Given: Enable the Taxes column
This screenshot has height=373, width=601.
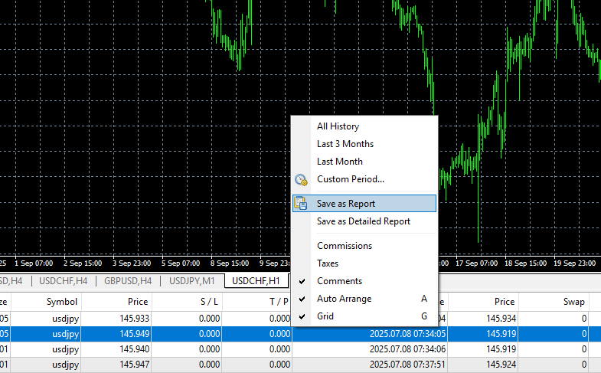Looking at the screenshot, I should [328, 263].
